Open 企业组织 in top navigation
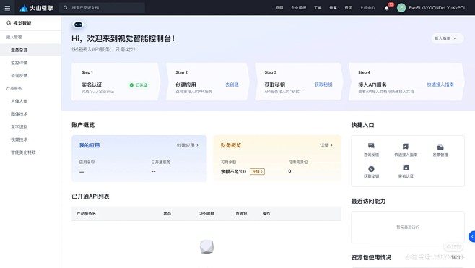The width and height of the screenshot is (475, 268). click(298, 8)
